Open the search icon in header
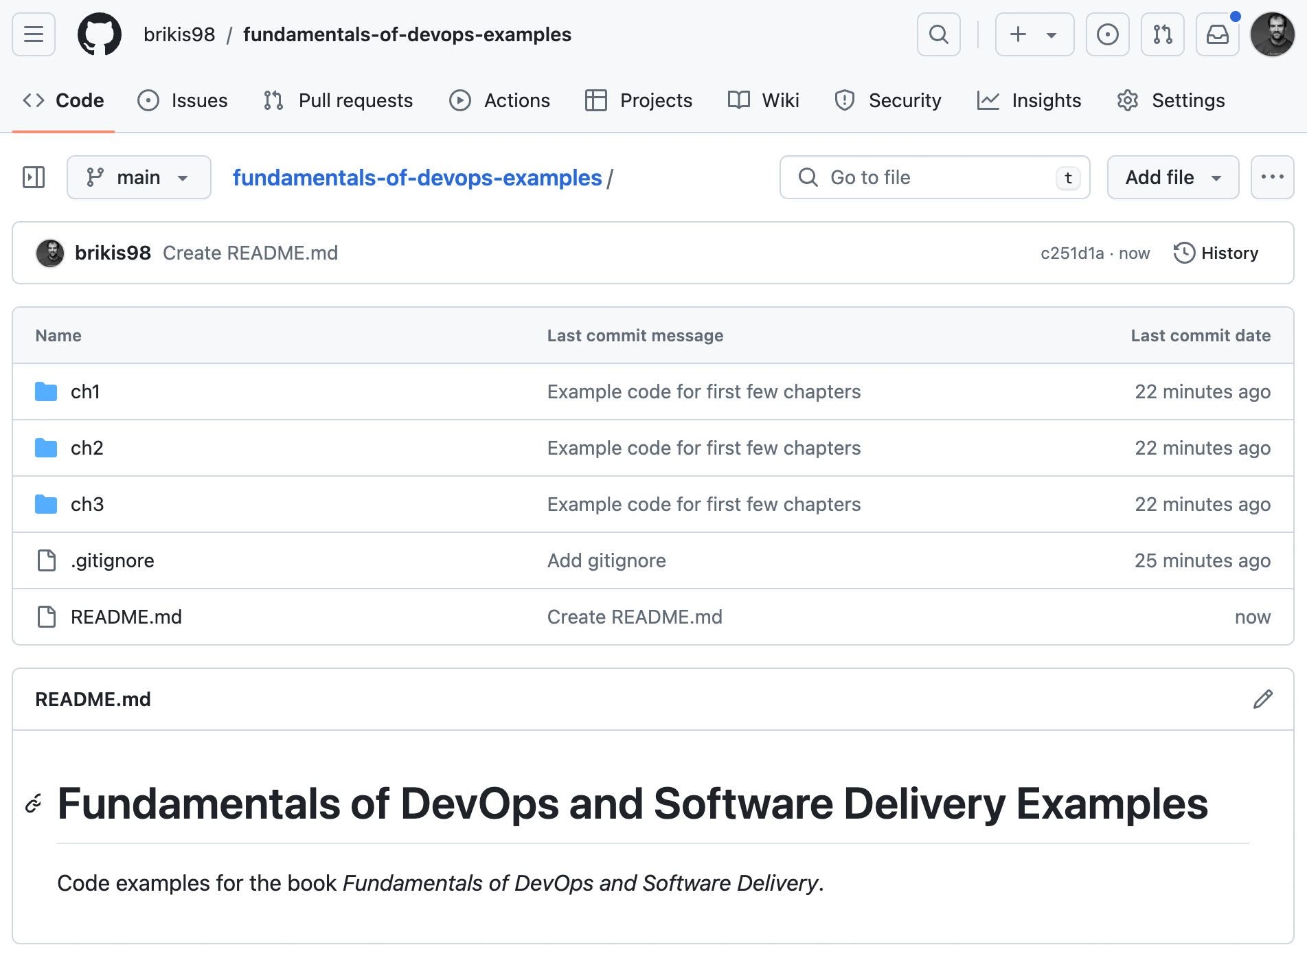 pyautogui.click(x=938, y=34)
